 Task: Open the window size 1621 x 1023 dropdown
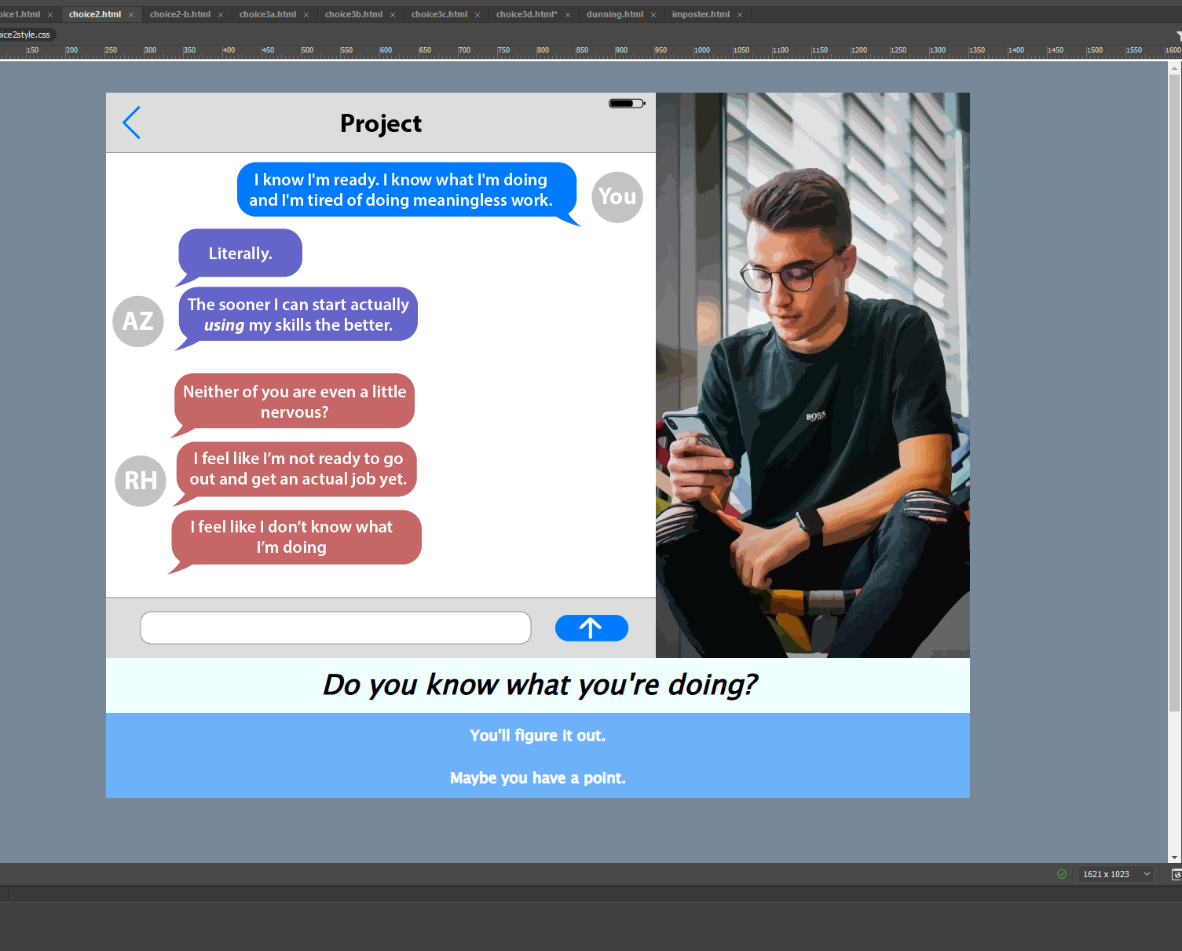(1116, 874)
